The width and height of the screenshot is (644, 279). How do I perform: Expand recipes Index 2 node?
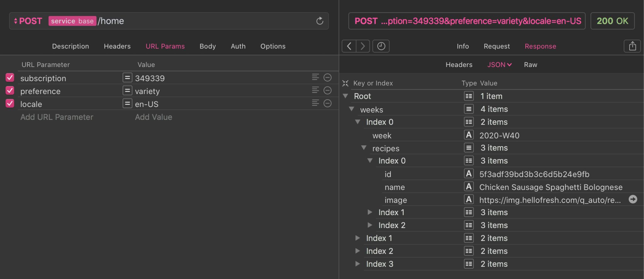370,225
